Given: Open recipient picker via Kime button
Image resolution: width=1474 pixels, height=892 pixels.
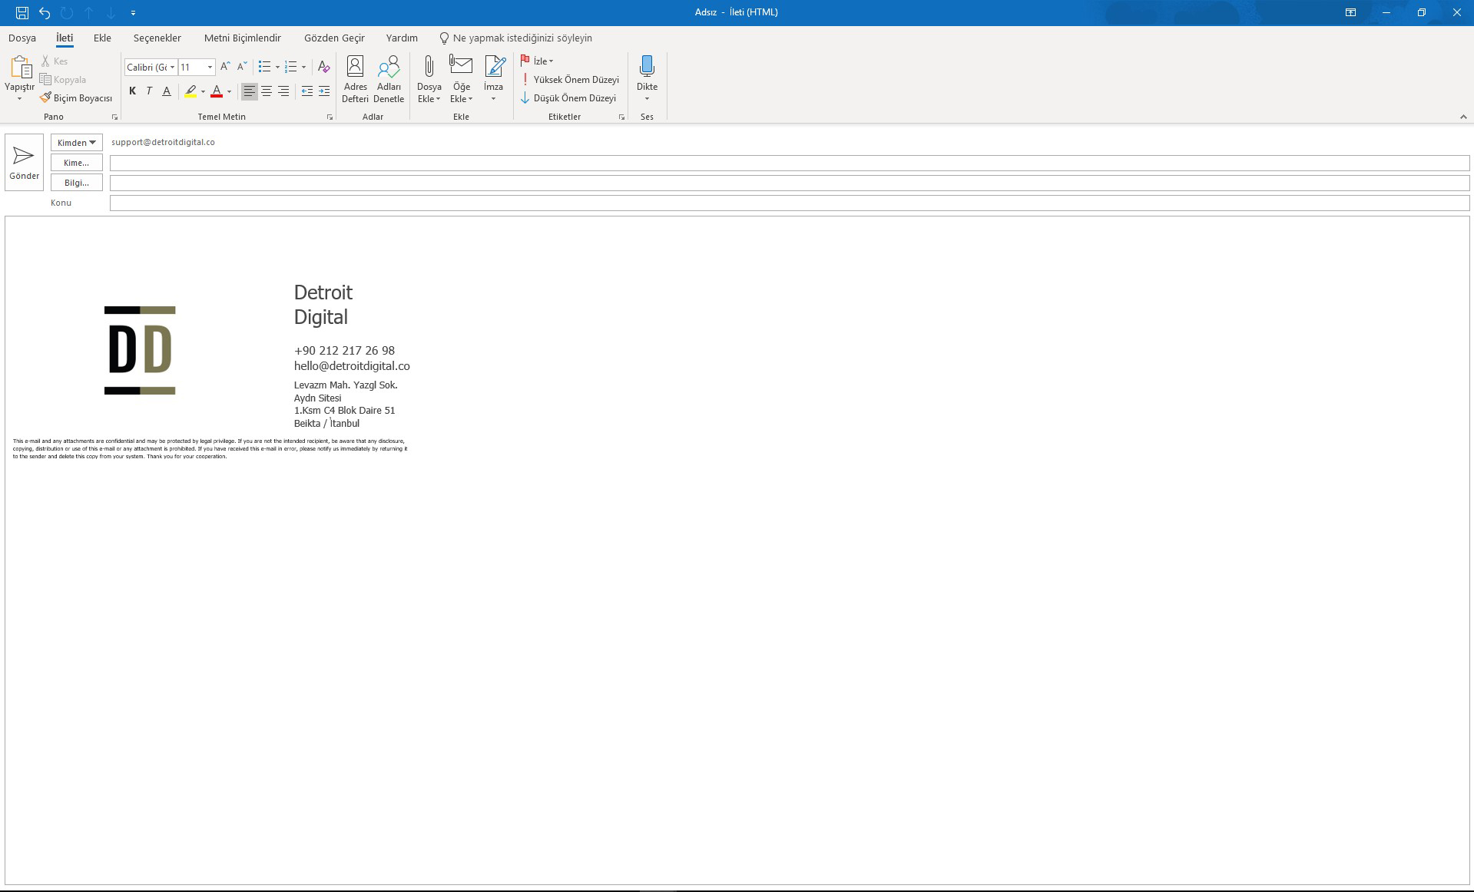Looking at the screenshot, I should point(76,162).
